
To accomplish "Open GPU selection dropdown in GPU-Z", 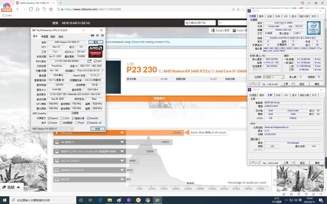I will coord(52,129).
